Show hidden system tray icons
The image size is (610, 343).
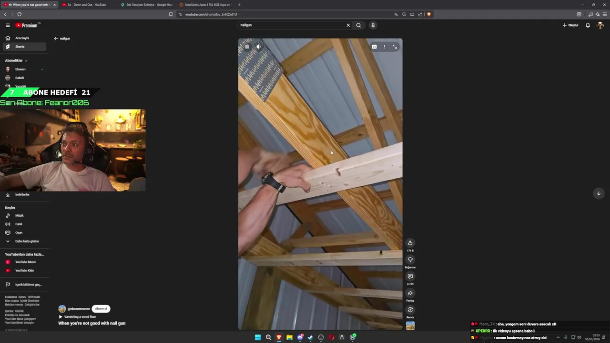[x=558, y=337]
